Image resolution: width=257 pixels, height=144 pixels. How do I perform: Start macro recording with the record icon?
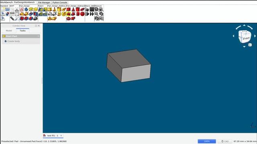point(87,9)
